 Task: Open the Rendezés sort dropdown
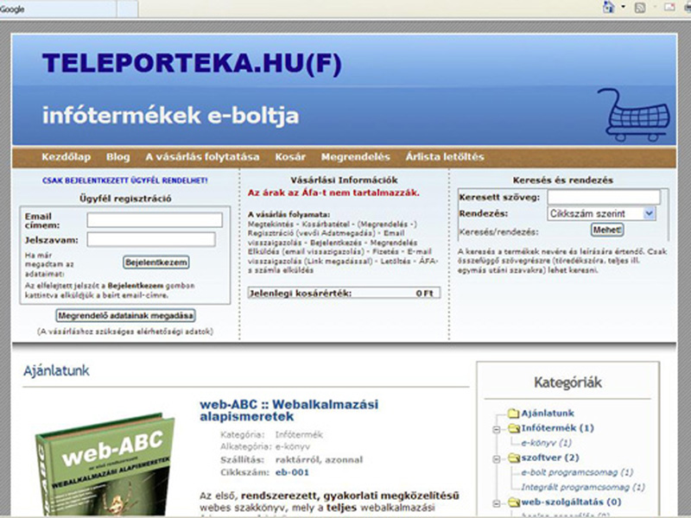(x=602, y=213)
